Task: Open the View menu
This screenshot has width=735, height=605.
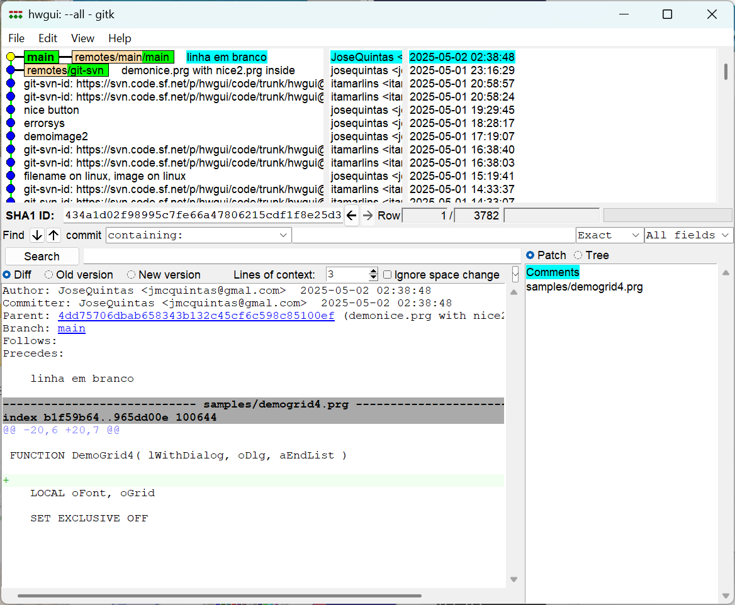Action: click(x=82, y=38)
